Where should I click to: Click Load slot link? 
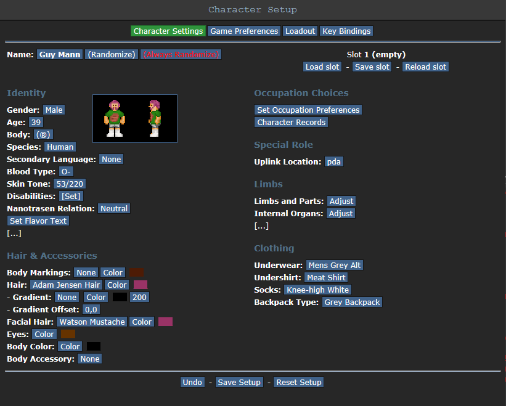coord(322,67)
